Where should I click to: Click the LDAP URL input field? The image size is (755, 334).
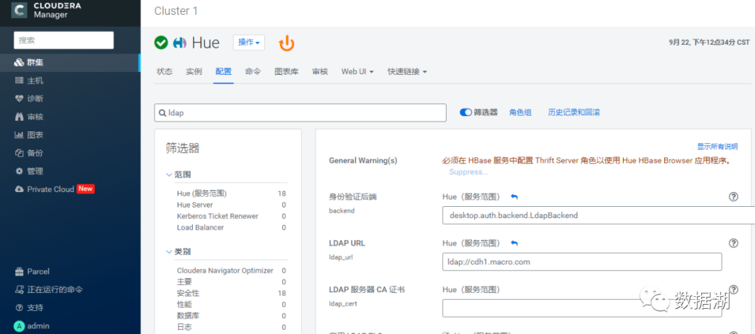click(x=582, y=262)
